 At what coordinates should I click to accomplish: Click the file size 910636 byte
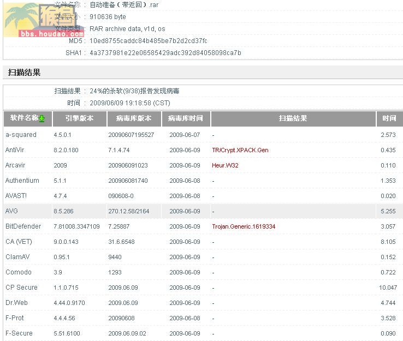108,17
